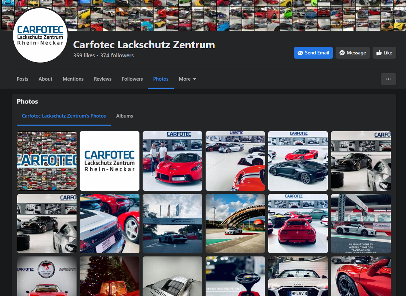The image size is (406, 296).
Task: Open the certificate badge photo with red car
Action: pyautogui.click(x=47, y=276)
